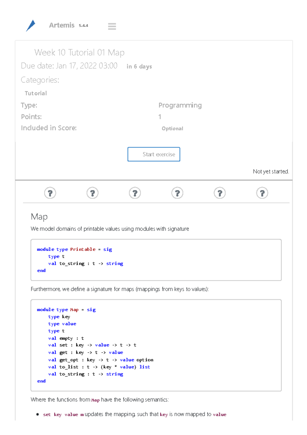Click inside the Printable module code block
307x435 pixels.
pyautogui.click(x=156, y=260)
